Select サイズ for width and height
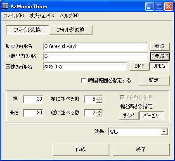Screen dimensions: 175x161 coord(129,116)
